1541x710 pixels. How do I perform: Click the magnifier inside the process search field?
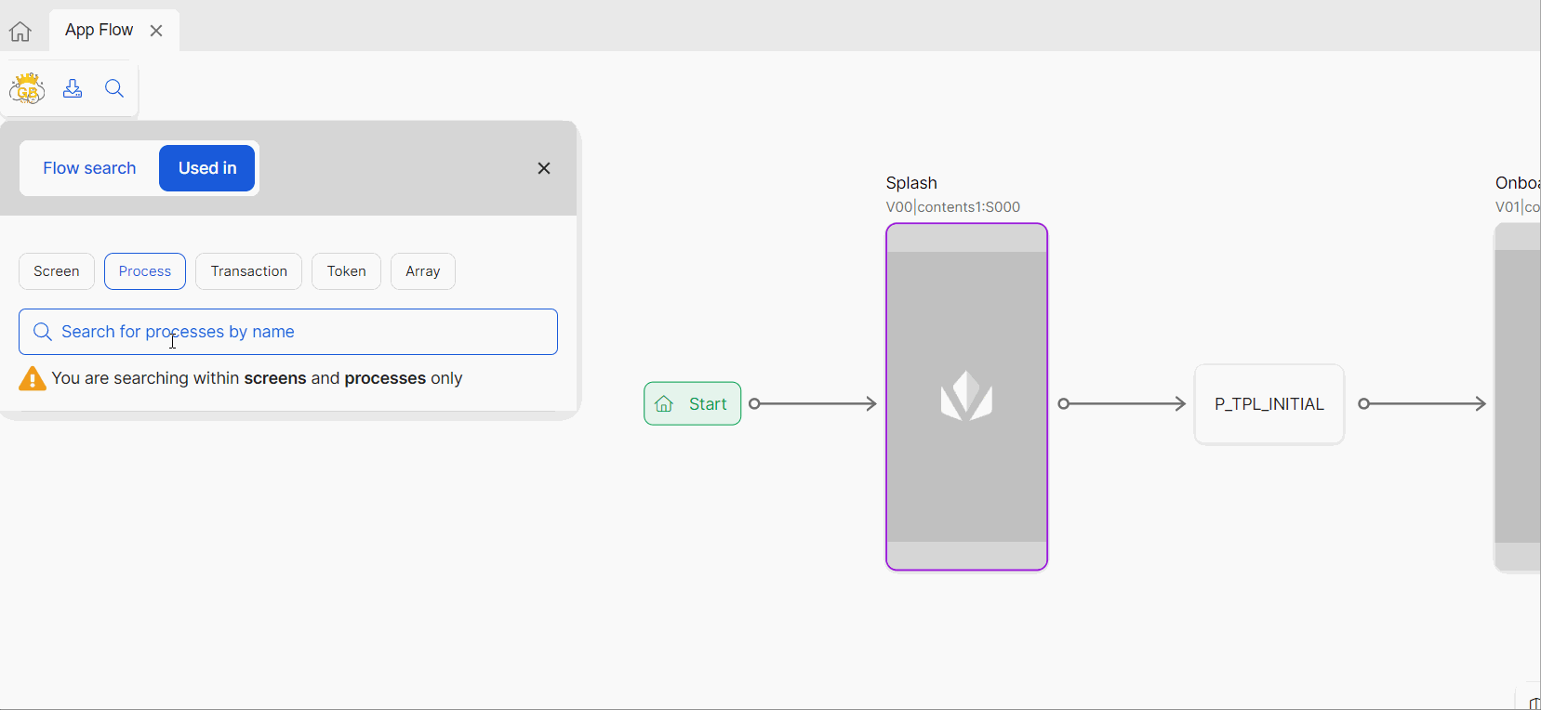43,332
